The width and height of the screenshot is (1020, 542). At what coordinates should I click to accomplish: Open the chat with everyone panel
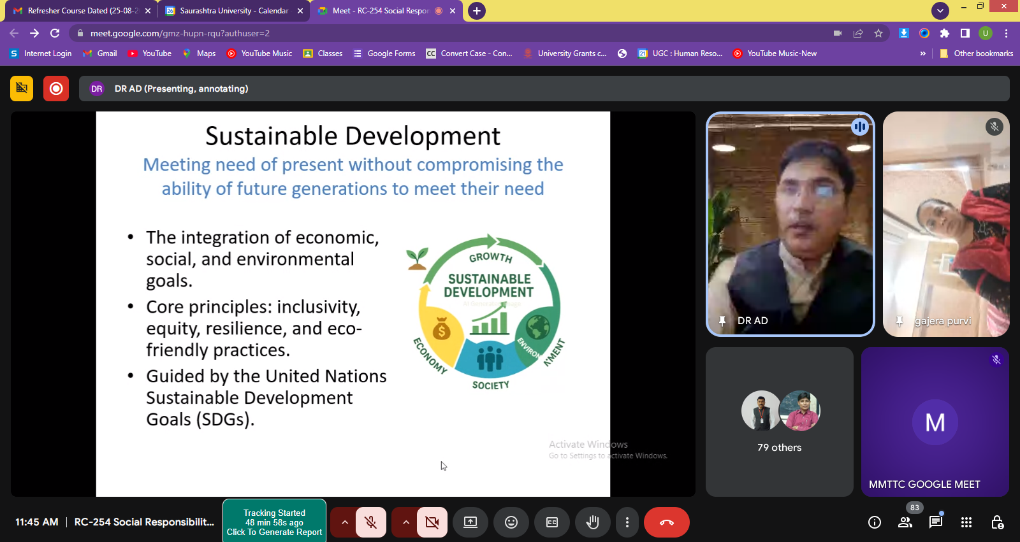pos(935,522)
